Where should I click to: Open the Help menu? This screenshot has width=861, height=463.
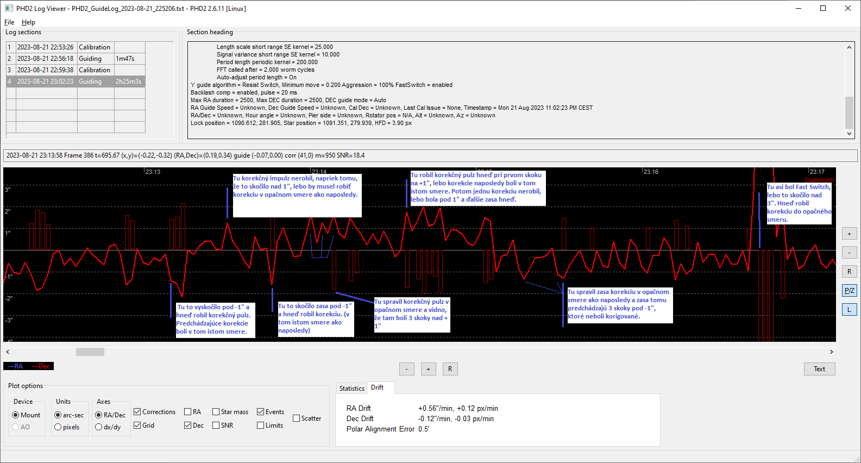[28, 22]
